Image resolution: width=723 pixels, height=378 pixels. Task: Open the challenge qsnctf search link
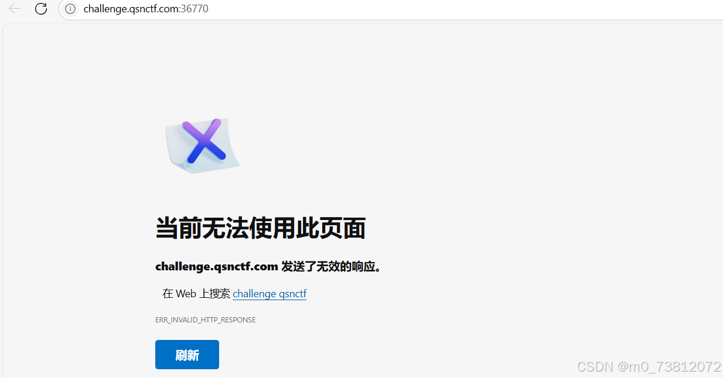coord(270,294)
